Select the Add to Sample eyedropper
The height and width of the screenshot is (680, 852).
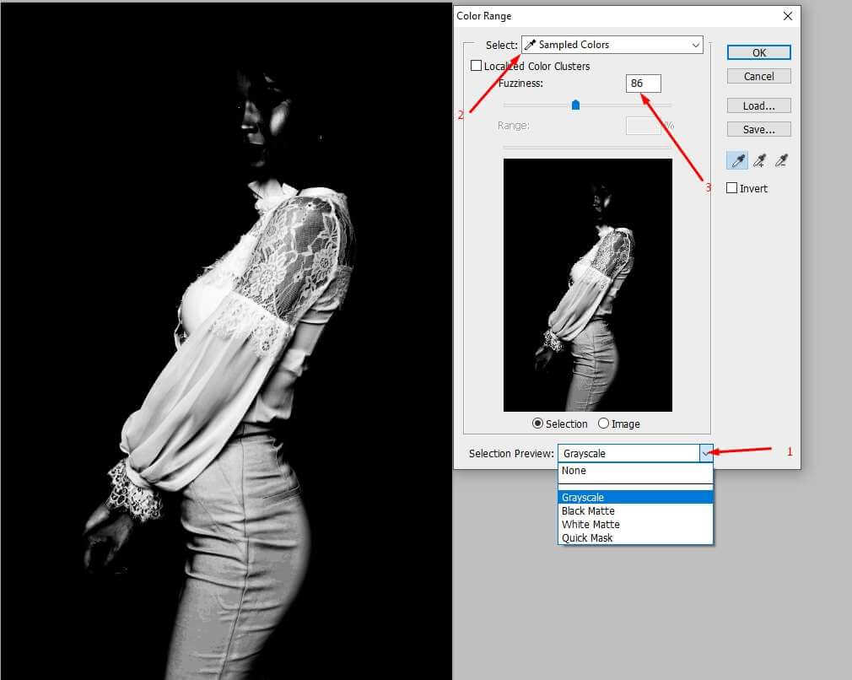tap(759, 160)
